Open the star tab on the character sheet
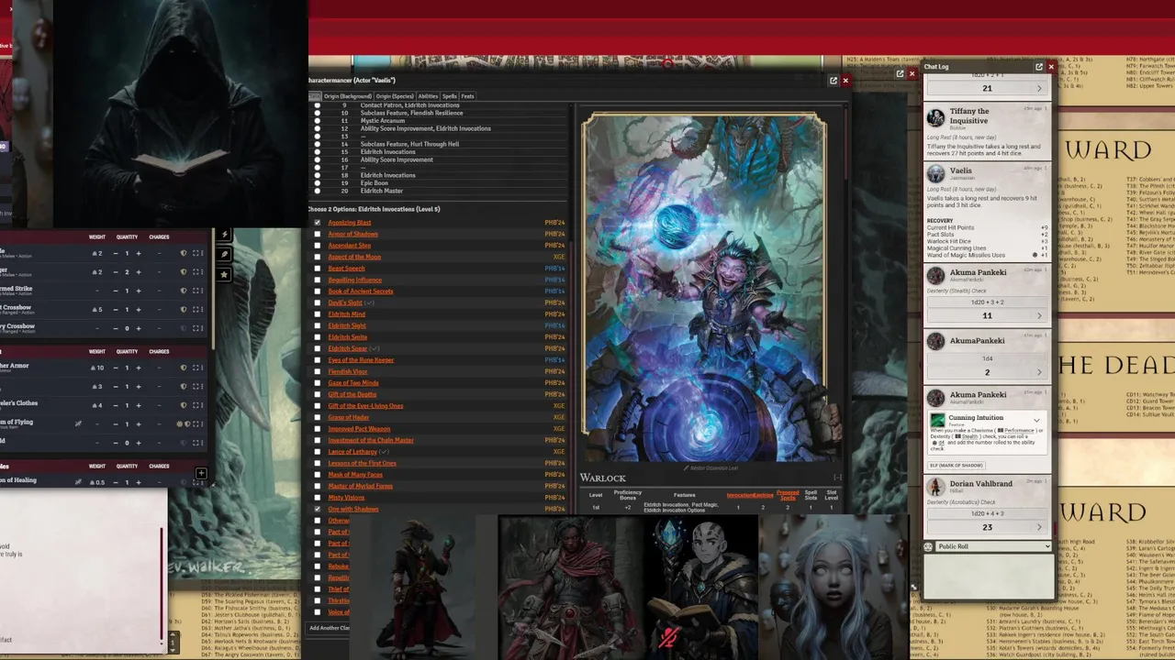Screen dimensions: 1175x660 [x=224, y=274]
